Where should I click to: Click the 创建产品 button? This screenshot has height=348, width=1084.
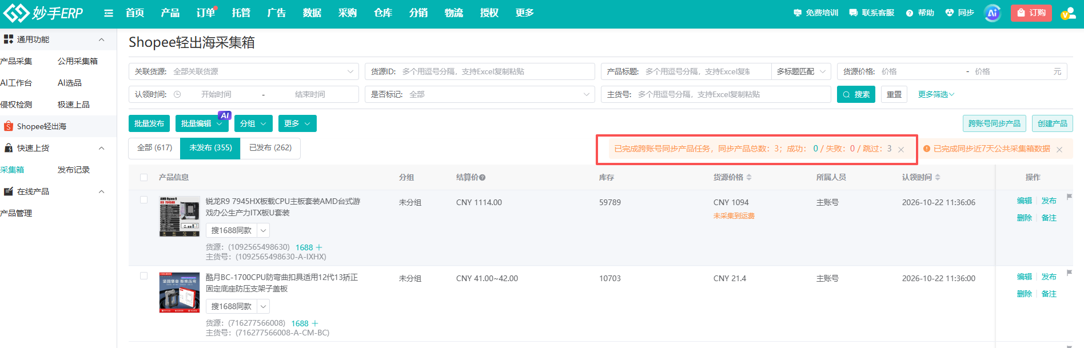click(x=1053, y=123)
